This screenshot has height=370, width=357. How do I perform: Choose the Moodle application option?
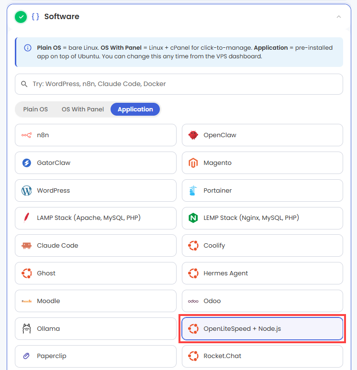click(x=96, y=301)
